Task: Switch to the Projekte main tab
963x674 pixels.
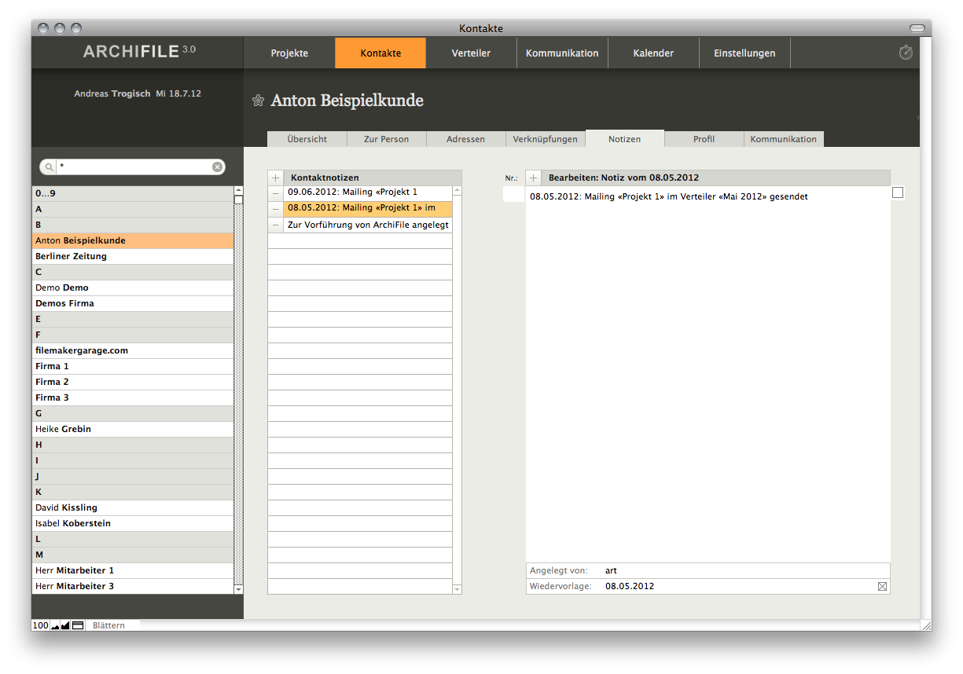Action: click(x=289, y=53)
